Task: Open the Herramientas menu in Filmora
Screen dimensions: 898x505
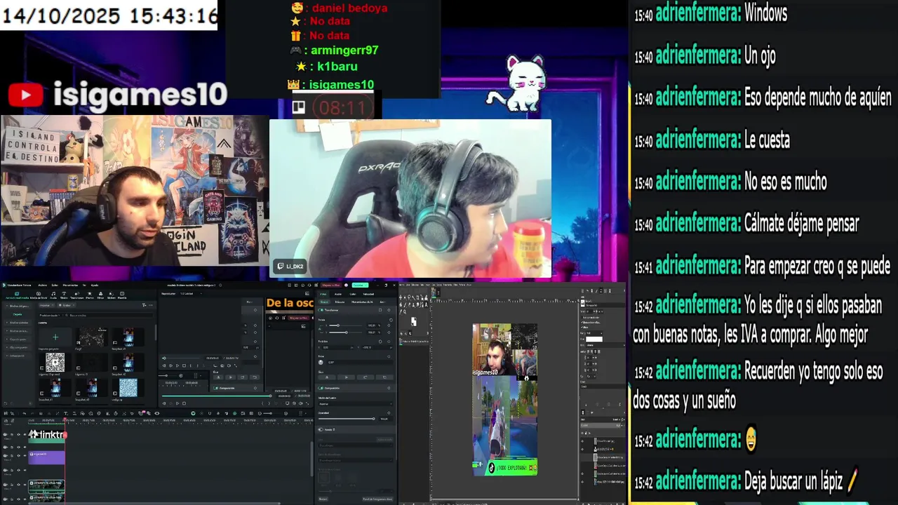Action: (70, 285)
